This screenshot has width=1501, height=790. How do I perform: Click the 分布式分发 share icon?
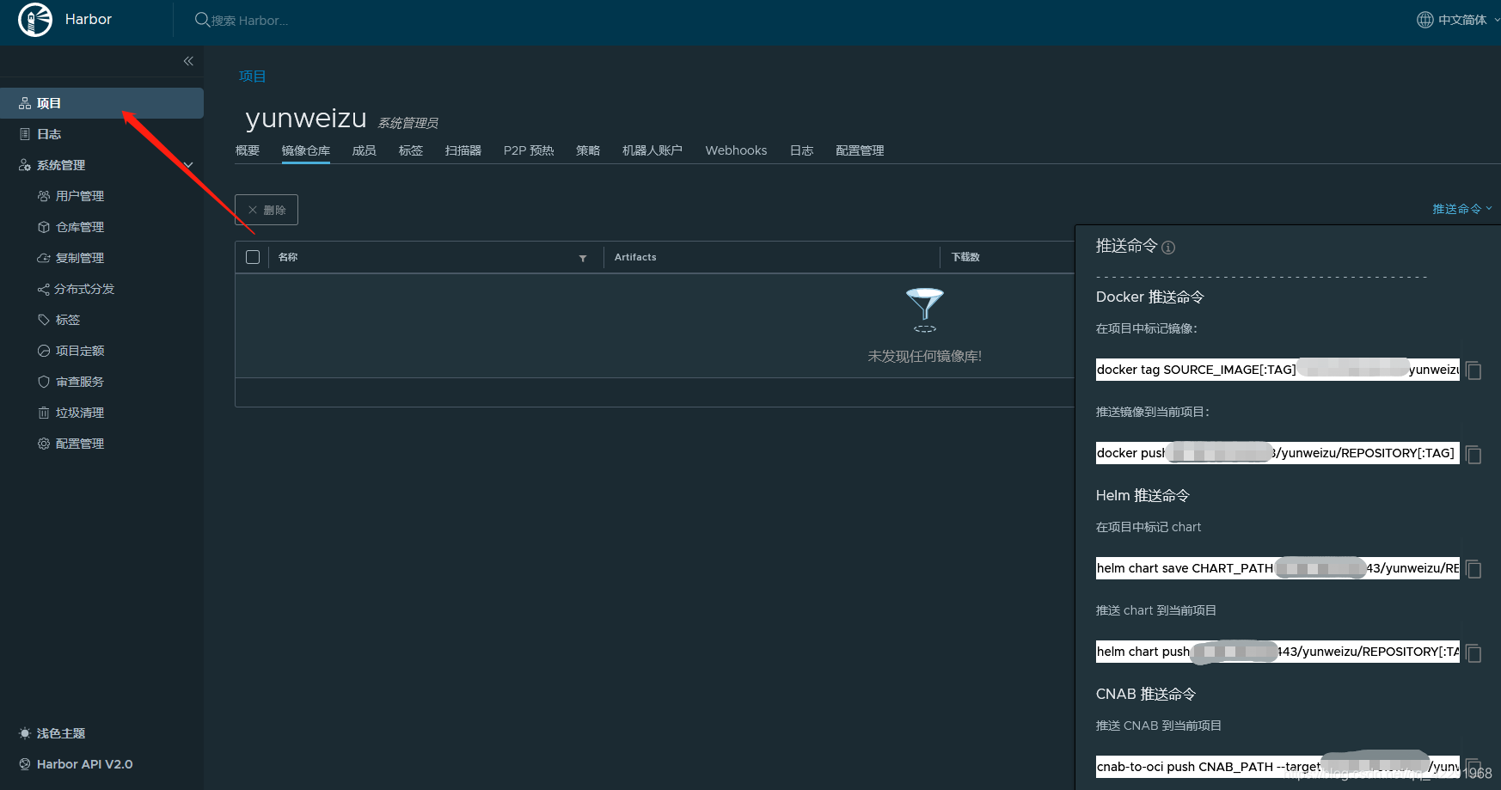[44, 289]
